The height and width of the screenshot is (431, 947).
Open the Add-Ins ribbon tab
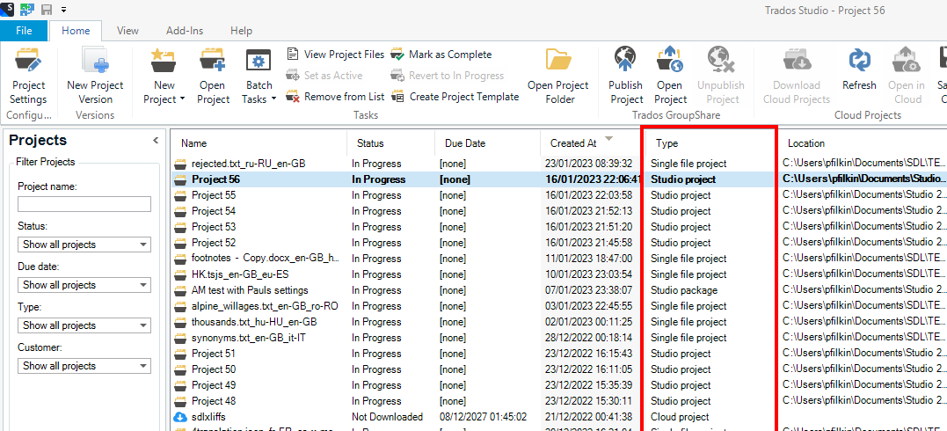(185, 31)
